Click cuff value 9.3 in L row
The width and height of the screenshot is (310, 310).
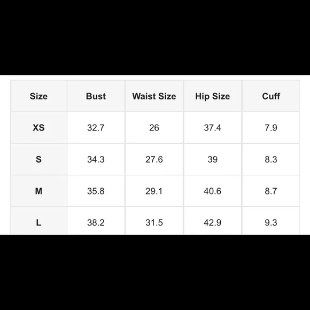(271, 223)
